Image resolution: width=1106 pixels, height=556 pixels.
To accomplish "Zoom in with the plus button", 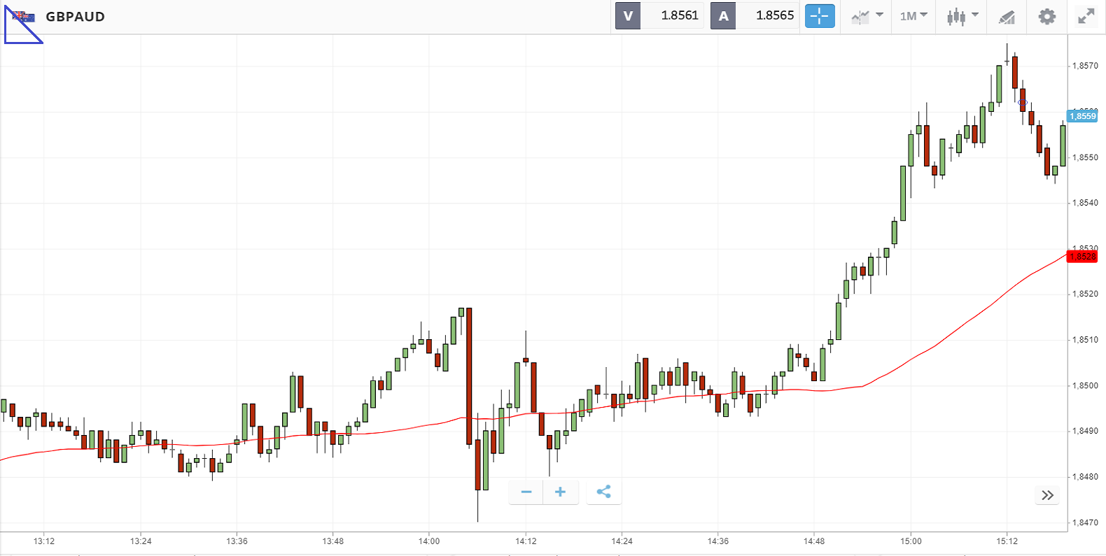I will tap(560, 492).
